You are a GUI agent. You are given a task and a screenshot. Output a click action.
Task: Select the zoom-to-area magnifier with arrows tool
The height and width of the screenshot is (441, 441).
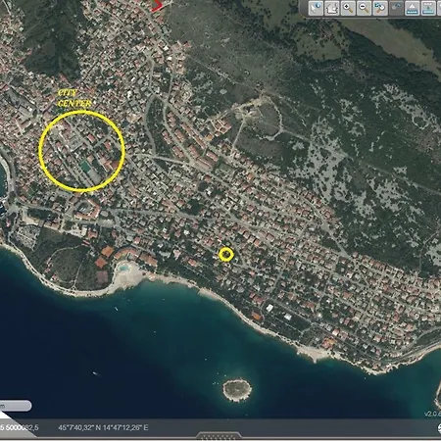coord(380,8)
